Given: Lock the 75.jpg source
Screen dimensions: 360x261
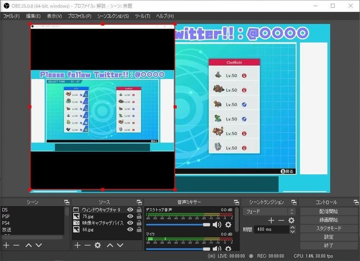Looking at the screenshot, I should [139, 216].
